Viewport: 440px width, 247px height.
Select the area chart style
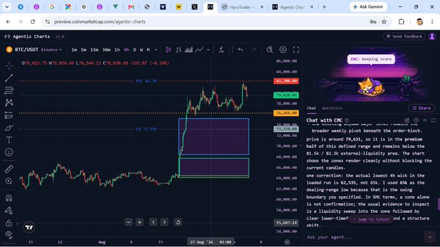(188, 50)
